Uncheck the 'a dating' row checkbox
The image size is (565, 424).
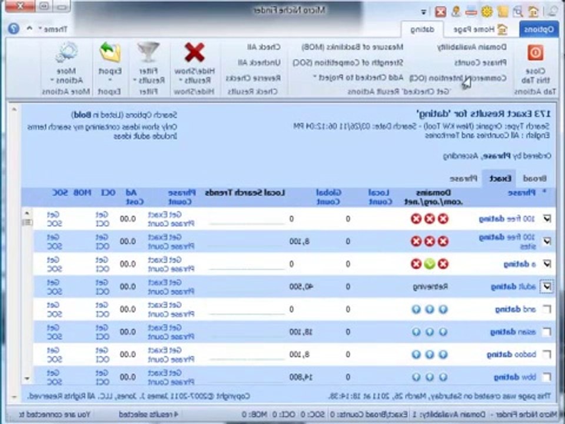pyautogui.click(x=547, y=264)
